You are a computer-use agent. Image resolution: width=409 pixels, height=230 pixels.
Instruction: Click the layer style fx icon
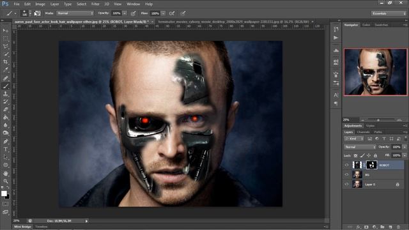[359, 227]
